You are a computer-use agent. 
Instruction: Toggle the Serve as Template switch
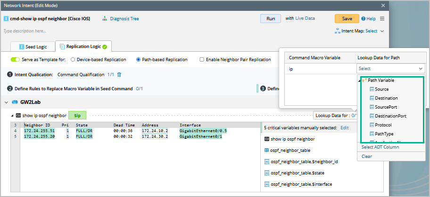pos(15,60)
